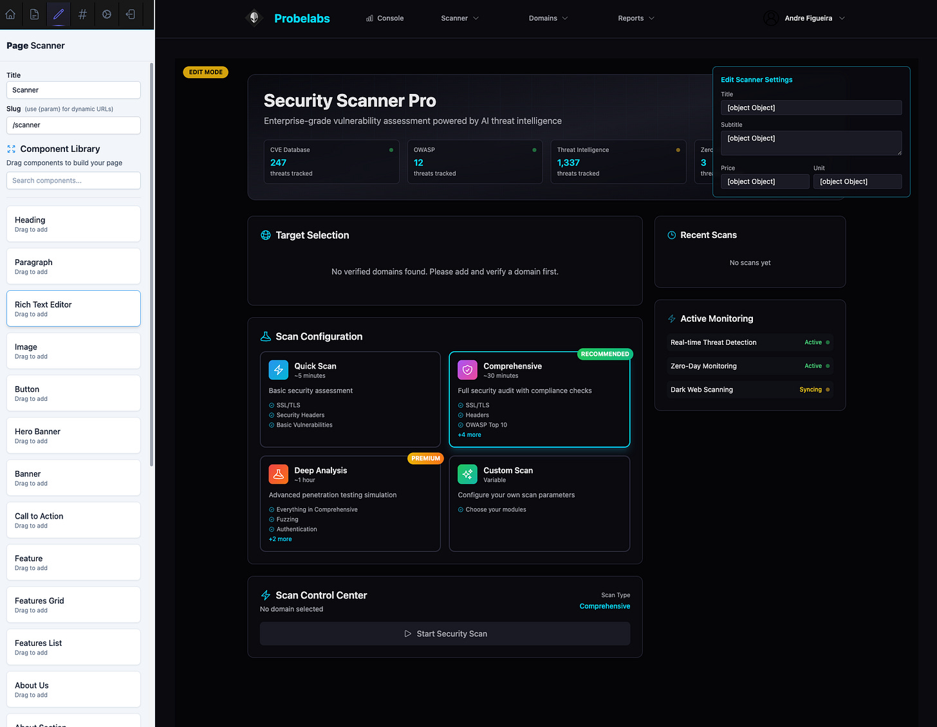Open the settings gear icon
The image size is (937, 727).
pyautogui.click(x=107, y=14)
